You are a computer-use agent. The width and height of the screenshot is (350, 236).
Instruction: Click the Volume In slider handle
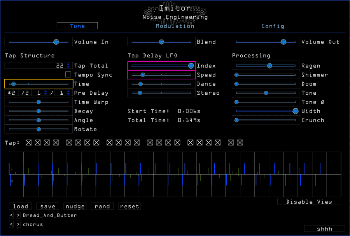[56, 42]
